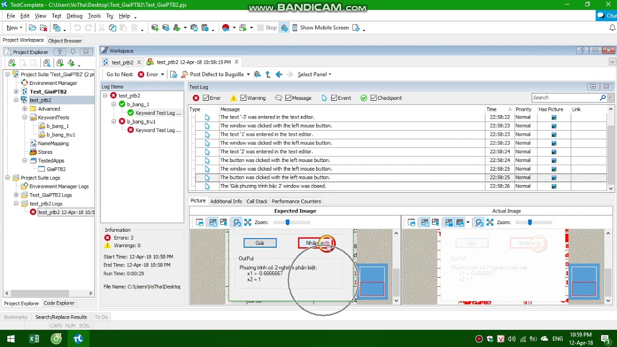The height and width of the screenshot is (347, 617).
Task: Click Show Mobile Screen button
Action: pyautogui.click(x=320, y=28)
